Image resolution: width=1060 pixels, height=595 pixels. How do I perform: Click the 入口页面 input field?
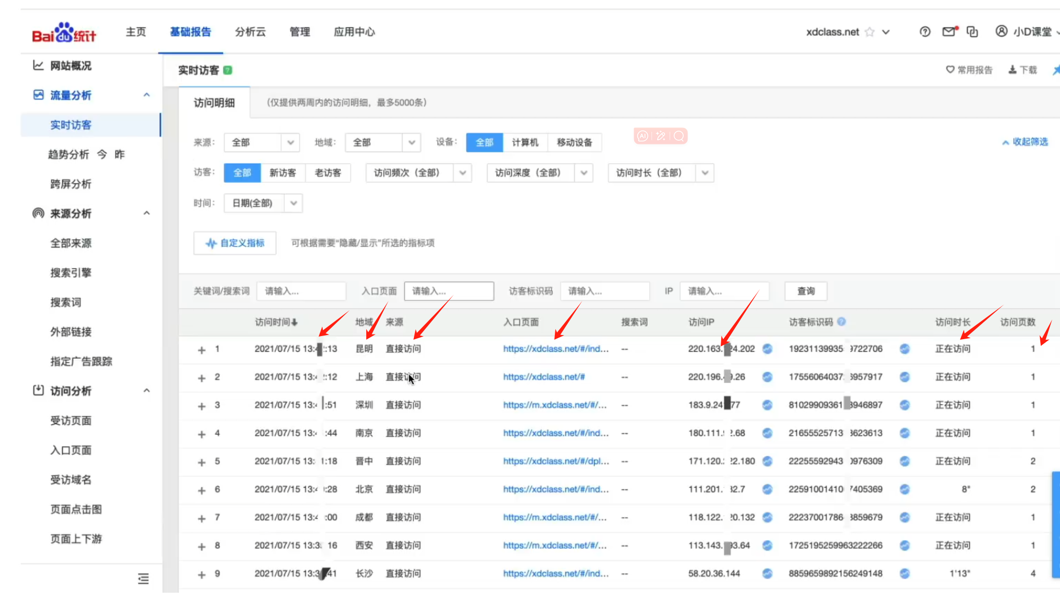[x=449, y=291]
